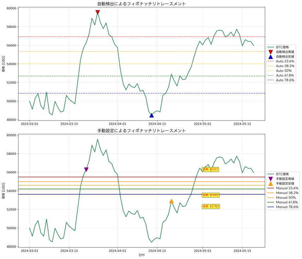Click the purple manual high marker
This screenshot has width=302, height=259.
[x=86, y=169]
